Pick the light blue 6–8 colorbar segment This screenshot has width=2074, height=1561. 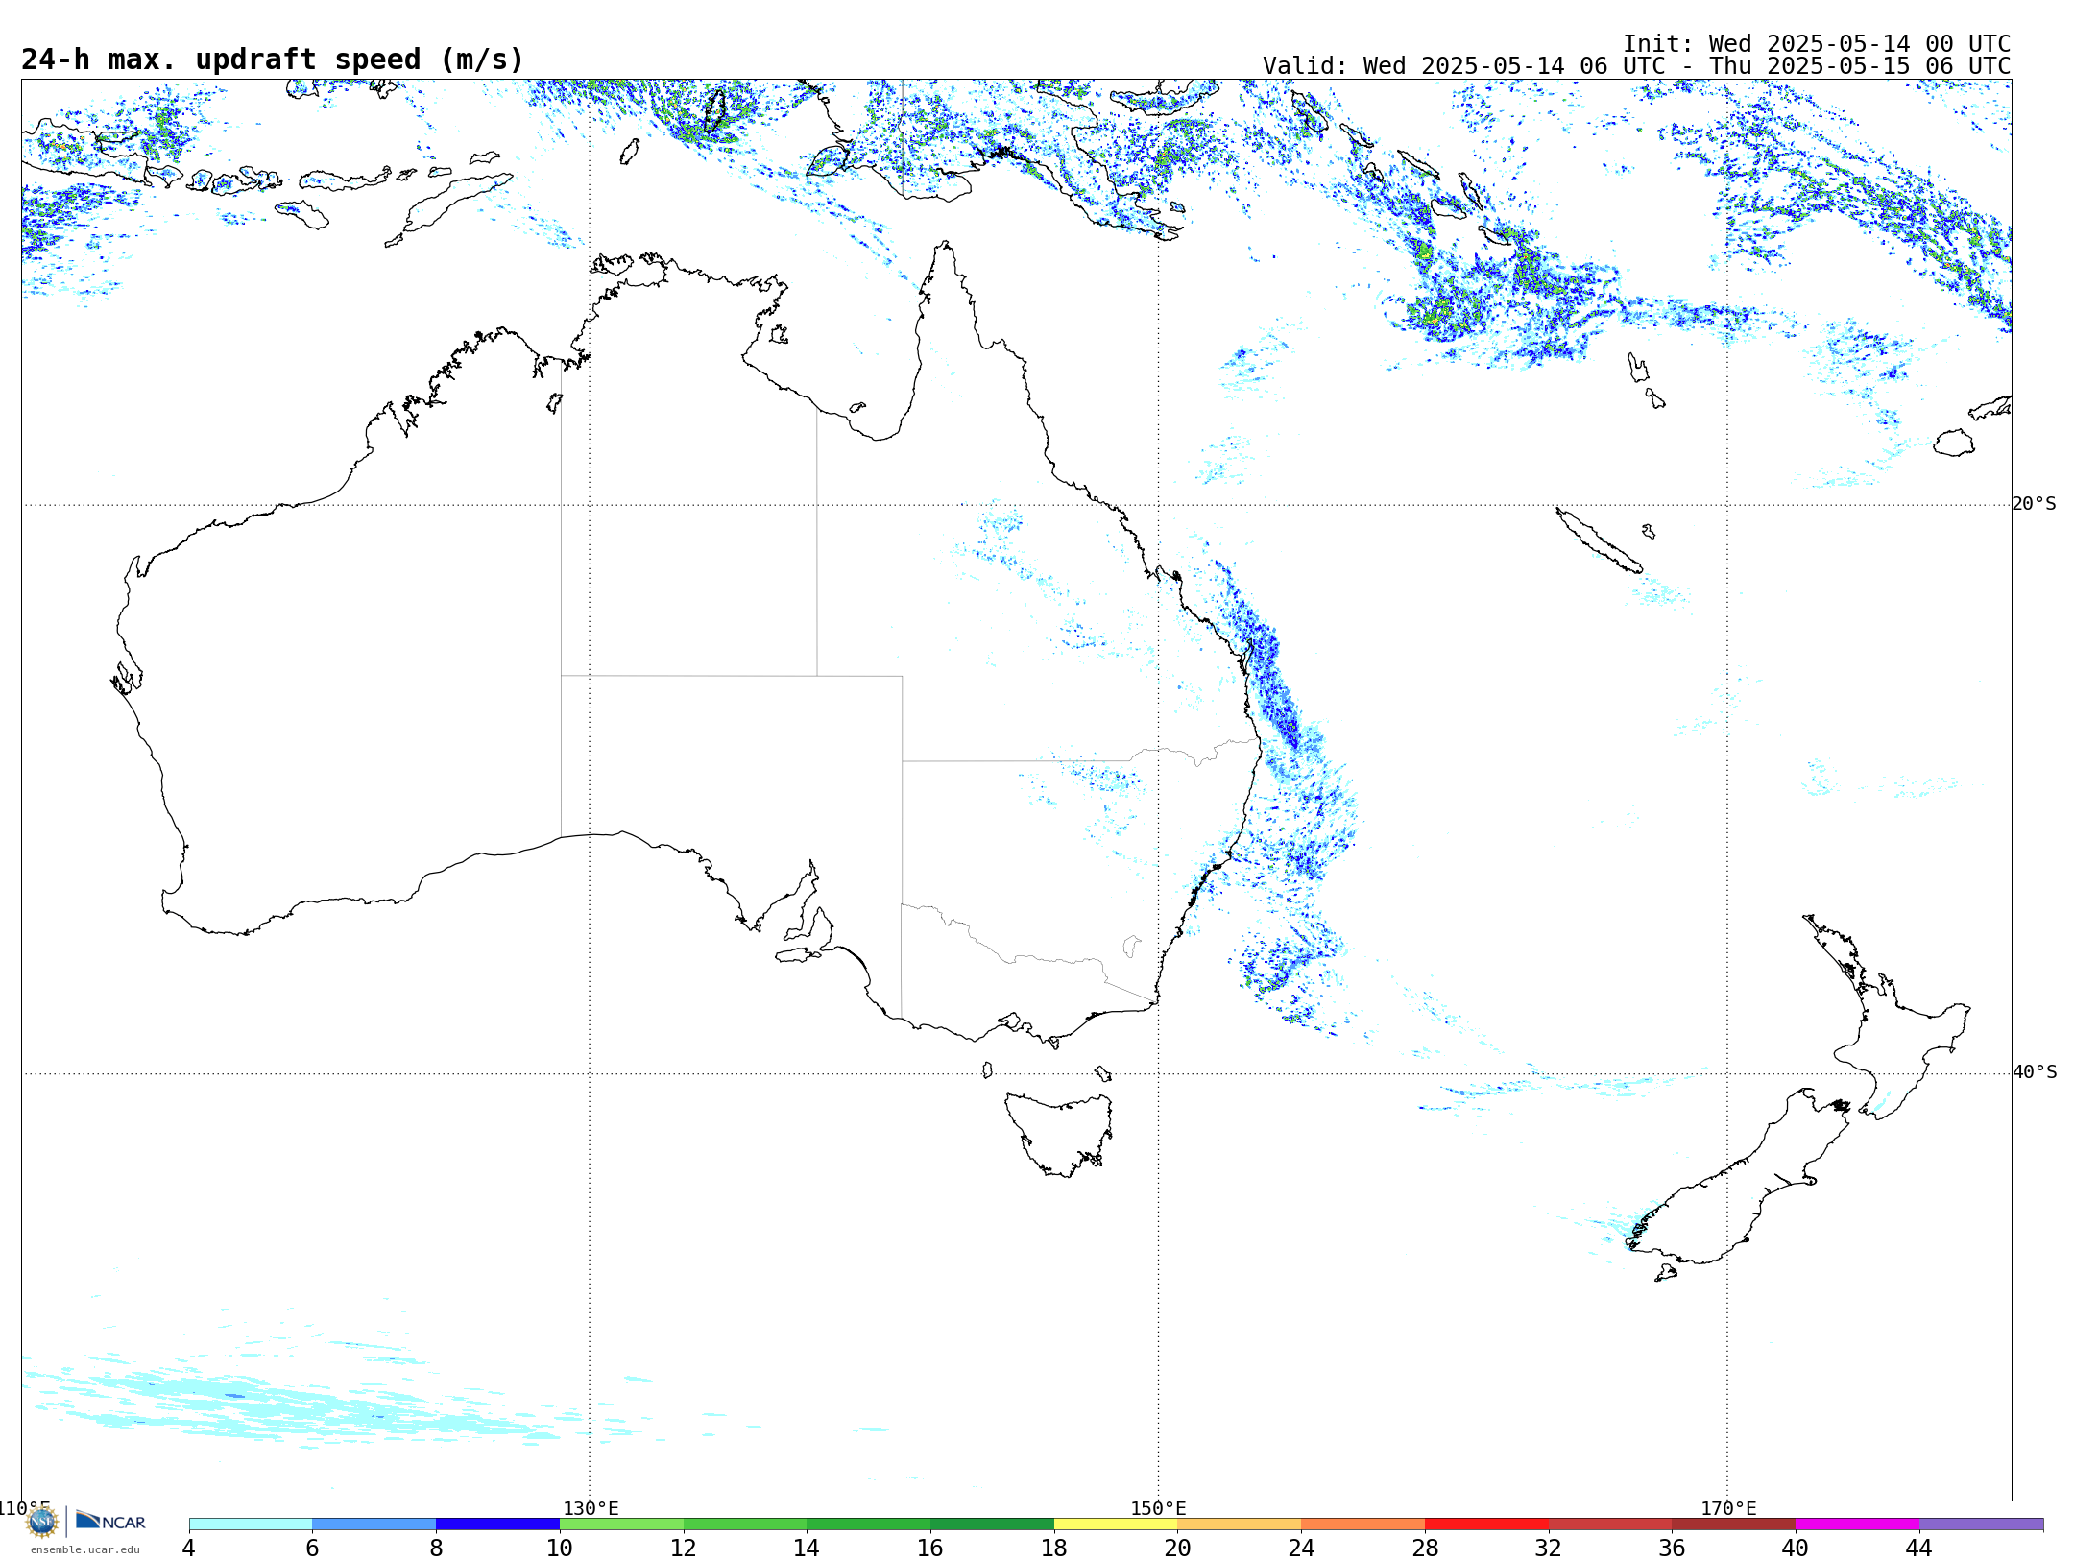374,1525
